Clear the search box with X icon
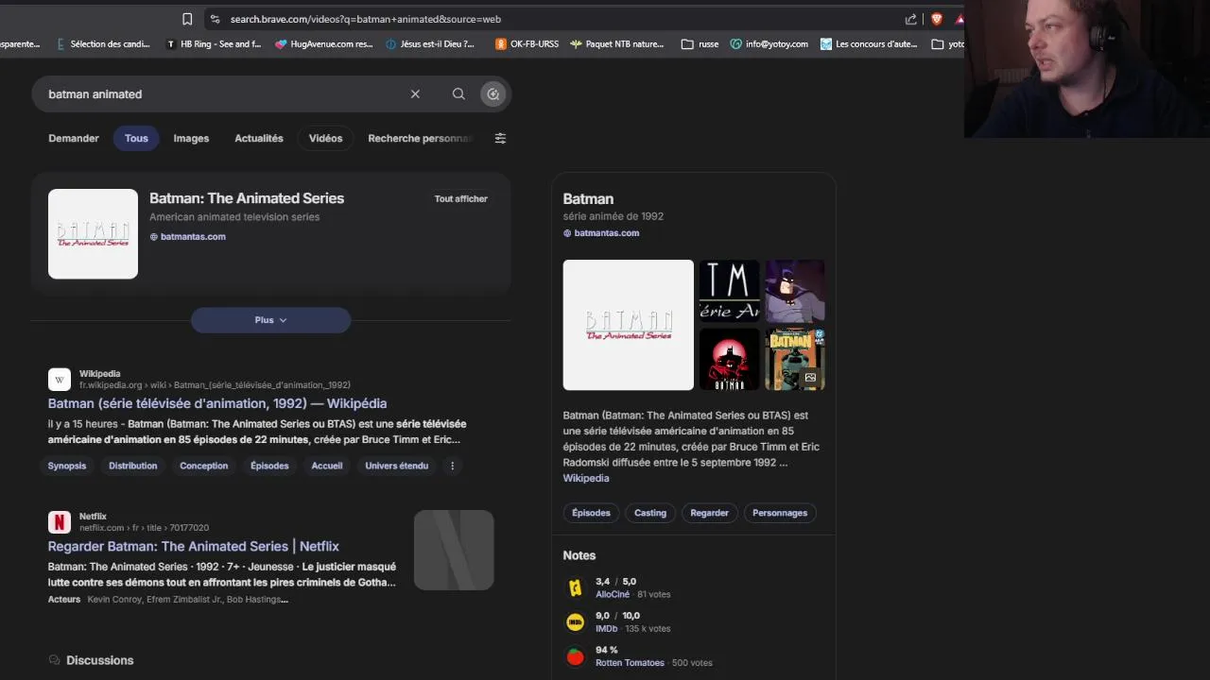This screenshot has height=680, width=1210. (x=415, y=93)
